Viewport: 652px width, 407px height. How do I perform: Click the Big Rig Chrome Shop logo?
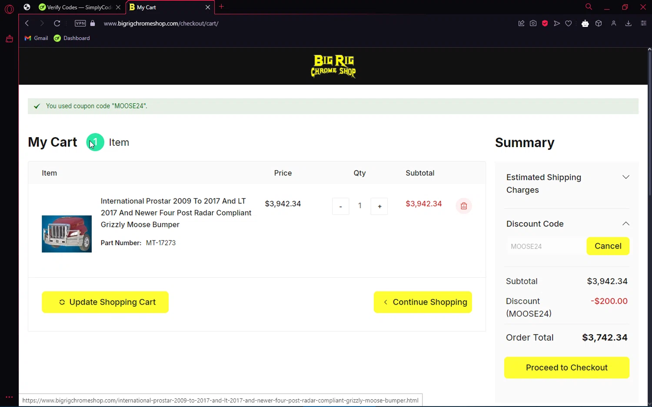pyautogui.click(x=333, y=66)
